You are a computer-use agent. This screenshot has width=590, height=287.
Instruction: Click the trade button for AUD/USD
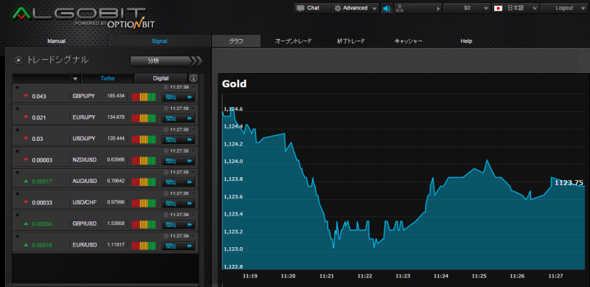tap(178, 181)
